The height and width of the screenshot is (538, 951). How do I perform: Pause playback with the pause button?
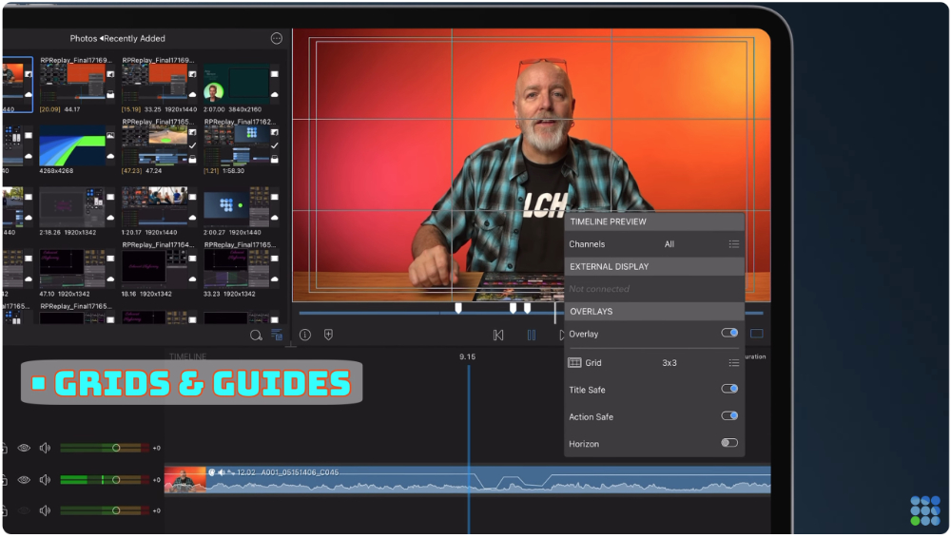[532, 335]
